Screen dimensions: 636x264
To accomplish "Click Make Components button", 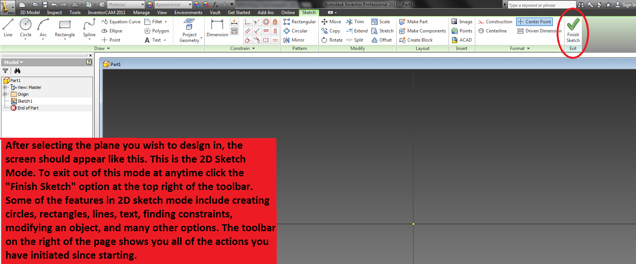I will 423,31.
